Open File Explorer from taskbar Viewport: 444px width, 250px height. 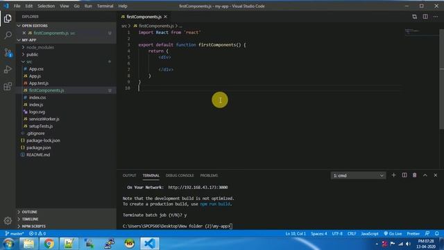coord(28,244)
